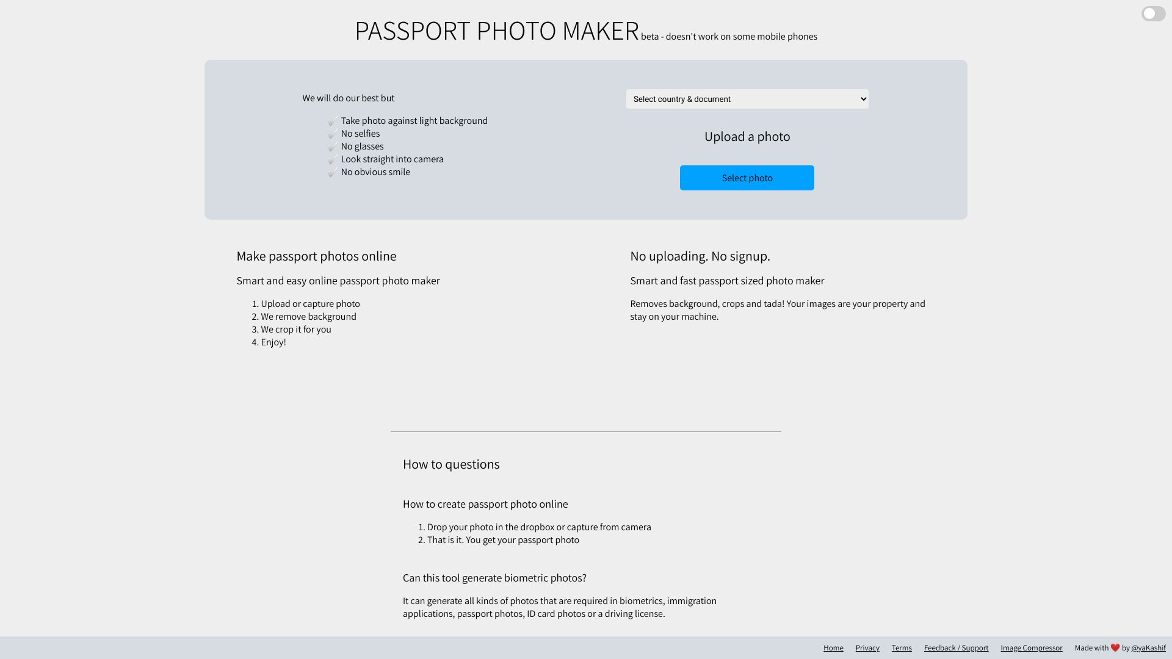Screen dimensions: 1172x659
Task: Click the Image Compressor footer link
Action: pos(1031,648)
